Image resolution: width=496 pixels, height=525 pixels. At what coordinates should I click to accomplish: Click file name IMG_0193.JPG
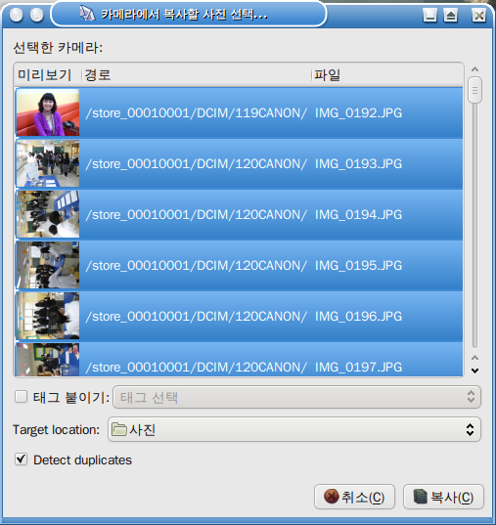coord(358,164)
